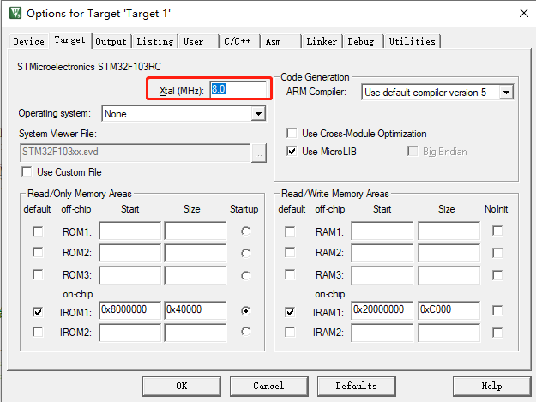Click the System Viewer File browse button
The image size is (536, 402).
[258, 153]
